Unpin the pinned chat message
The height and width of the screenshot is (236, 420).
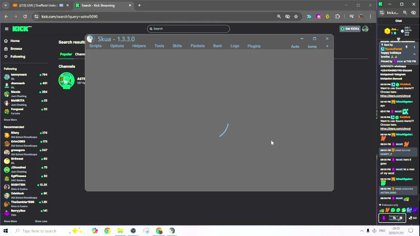tap(407, 47)
